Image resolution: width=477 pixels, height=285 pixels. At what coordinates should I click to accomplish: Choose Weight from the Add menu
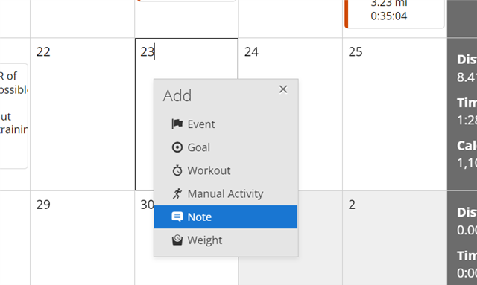click(226, 240)
